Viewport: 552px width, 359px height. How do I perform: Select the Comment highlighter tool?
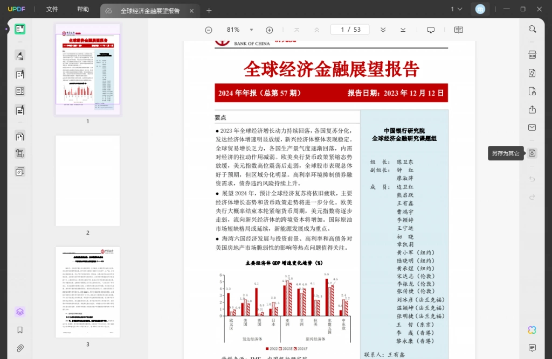point(20,56)
